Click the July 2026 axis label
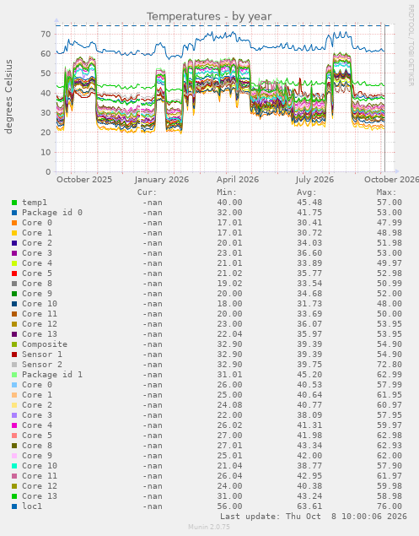 tap(314, 180)
